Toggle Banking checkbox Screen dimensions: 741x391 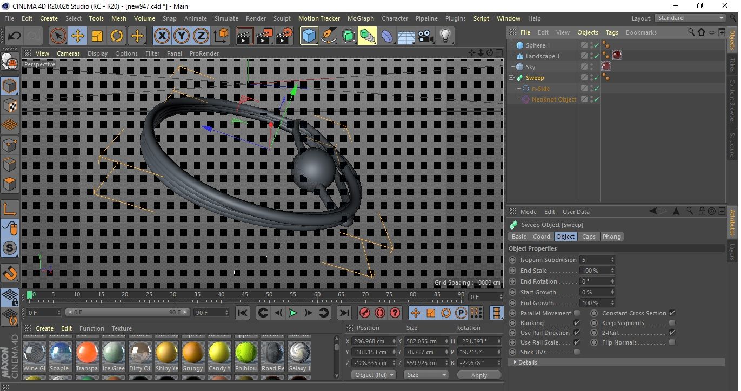tap(577, 323)
